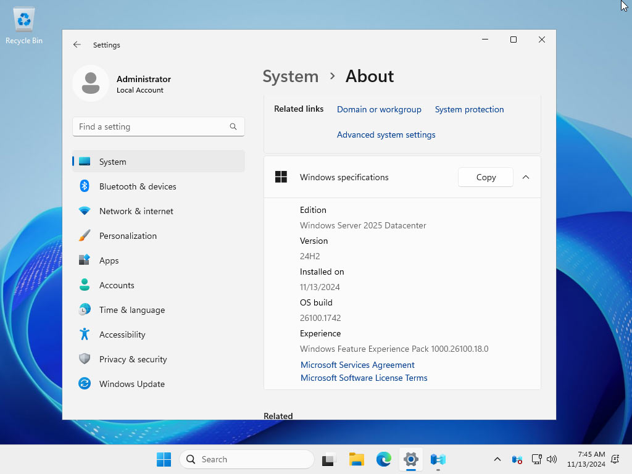Select the Windows Feature Experience Pack text

click(394, 349)
